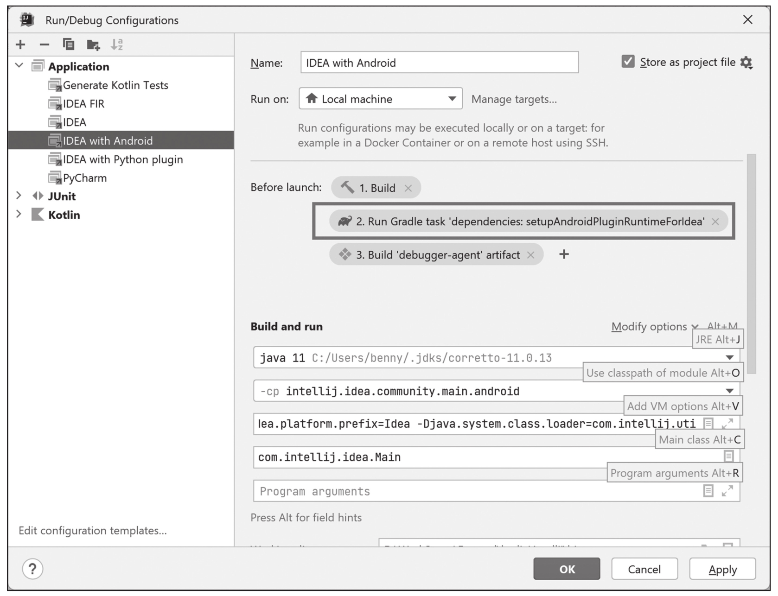Sort configurations alphabetically
This screenshot has height=596, width=778.
pyautogui.click(x=117, y=44)
